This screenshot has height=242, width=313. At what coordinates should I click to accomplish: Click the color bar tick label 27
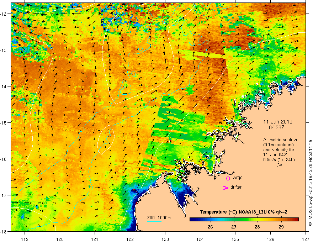point(234,227)
